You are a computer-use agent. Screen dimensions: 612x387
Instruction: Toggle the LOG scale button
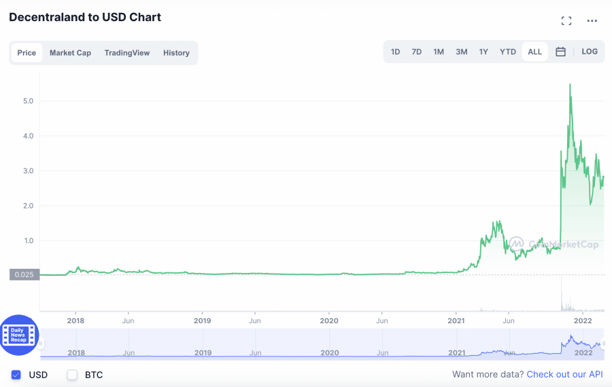[x=590, y=52]
